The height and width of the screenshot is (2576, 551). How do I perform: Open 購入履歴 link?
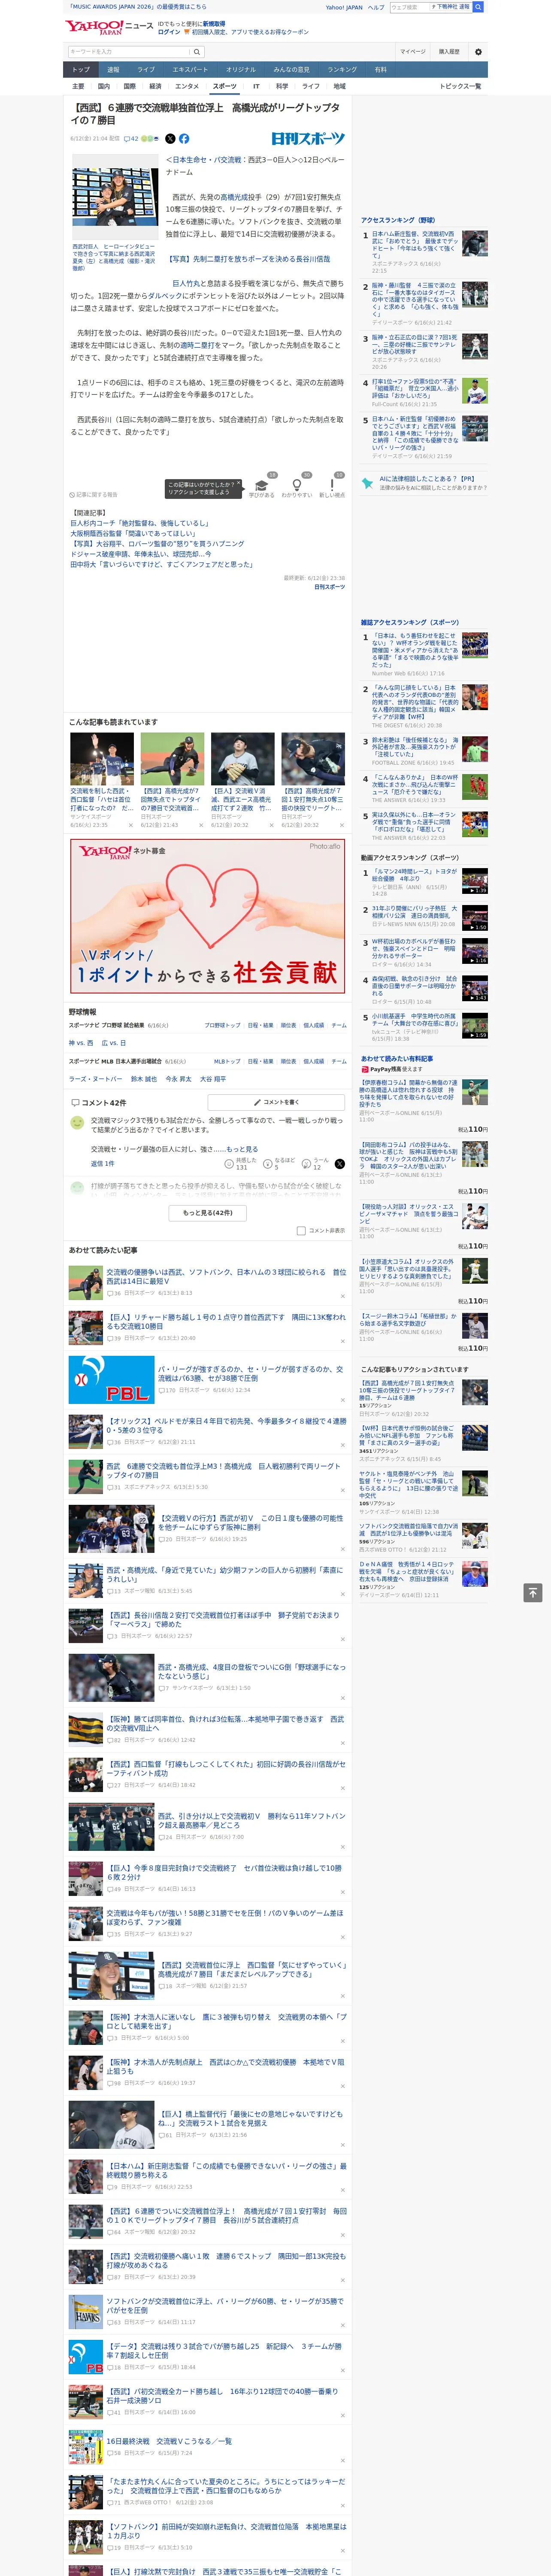pyautogui.click(x=449, y=52)
